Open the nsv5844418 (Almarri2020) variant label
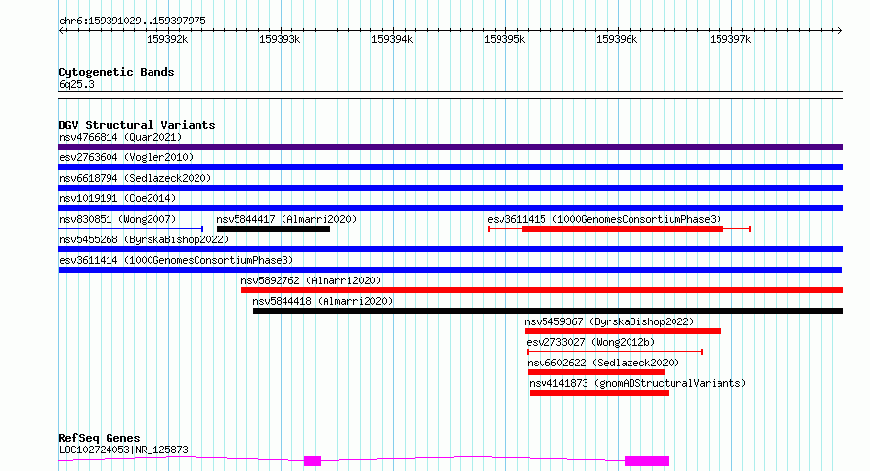870x471 pixels. point(323,301)
